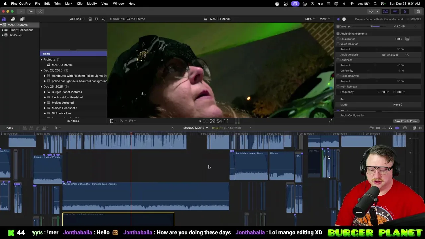Click the Share export icon
This screenshot has height=239, width=425.
[x=418, y=11]
